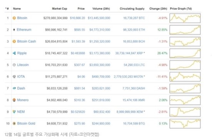212x140 pixels.
Task: Open Ripple volume $3,173,380,000 link
Action: coord(100,53)
